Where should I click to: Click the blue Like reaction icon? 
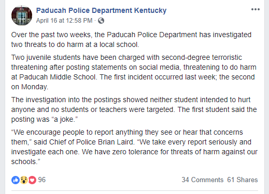[16, 180]
